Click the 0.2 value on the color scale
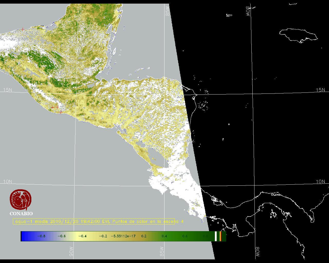This screenshot has width=329, height=263. coord(144,236)
